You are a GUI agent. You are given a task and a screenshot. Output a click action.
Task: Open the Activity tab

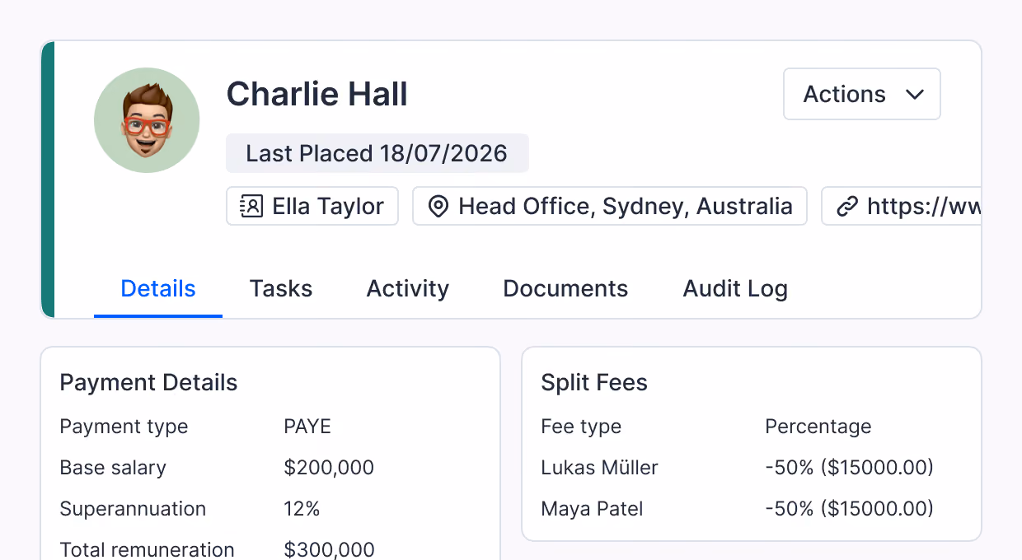click(408, 289)
